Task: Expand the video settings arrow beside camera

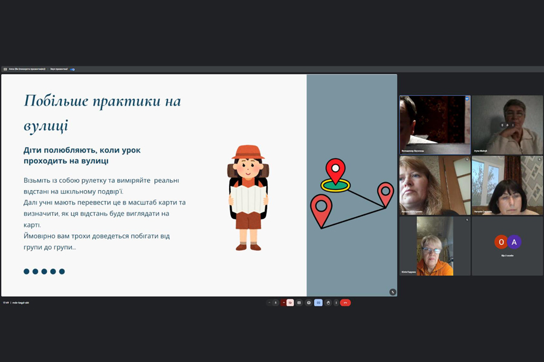Action: 283,303
